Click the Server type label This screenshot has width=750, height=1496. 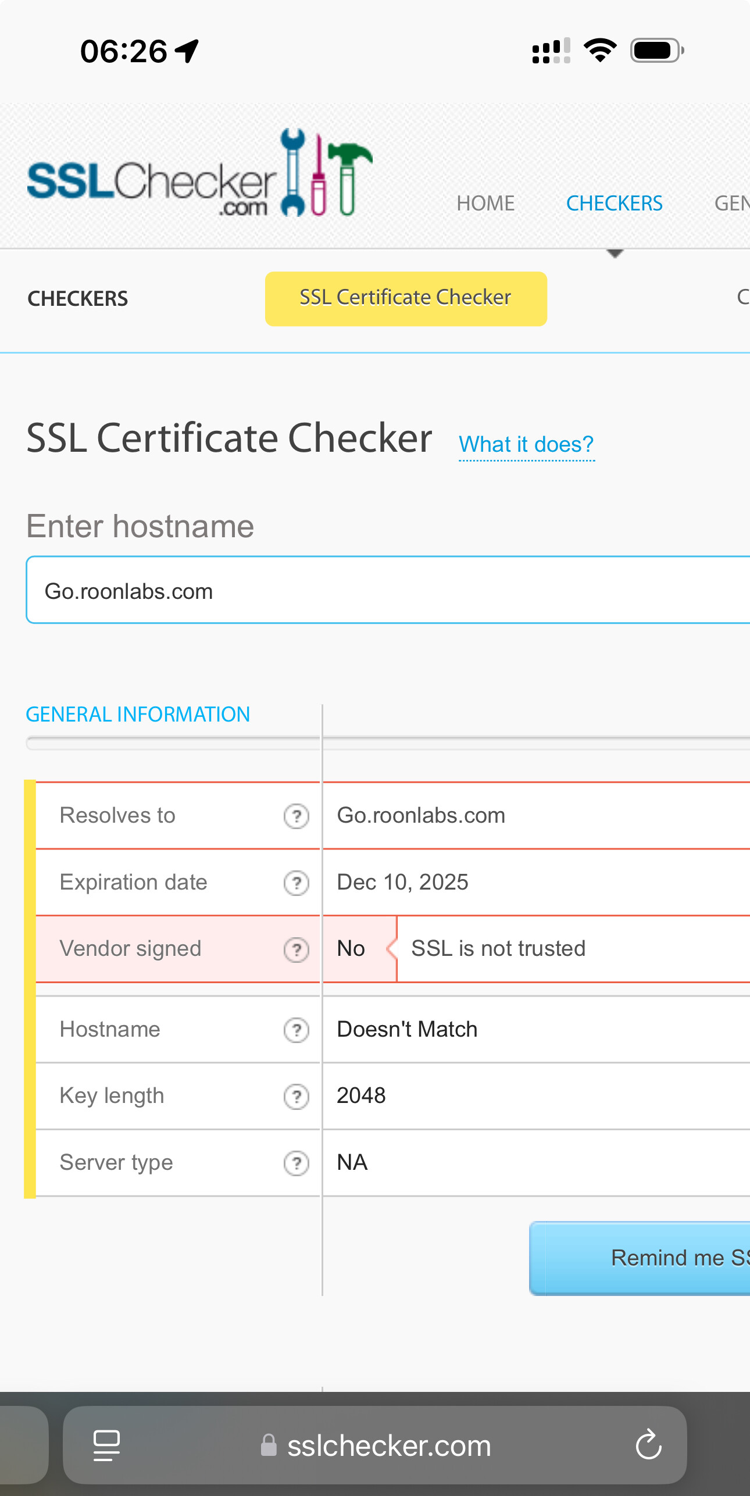tap(117, 1163)
